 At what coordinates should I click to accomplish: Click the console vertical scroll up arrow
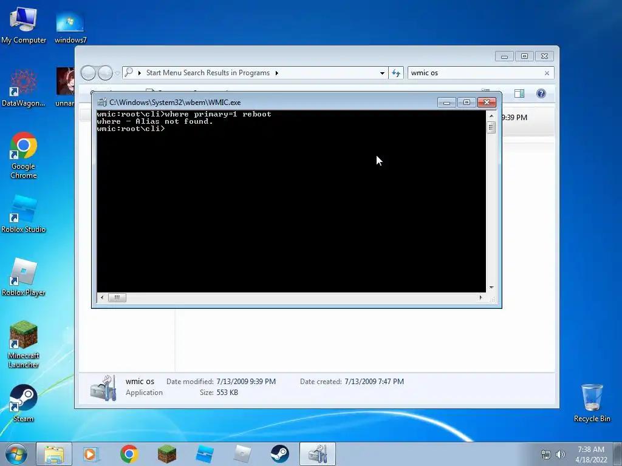491,116
